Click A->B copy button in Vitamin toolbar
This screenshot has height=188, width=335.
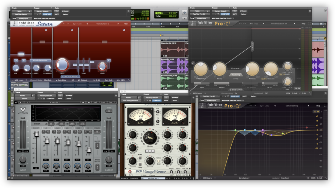[x=95, y=102]
